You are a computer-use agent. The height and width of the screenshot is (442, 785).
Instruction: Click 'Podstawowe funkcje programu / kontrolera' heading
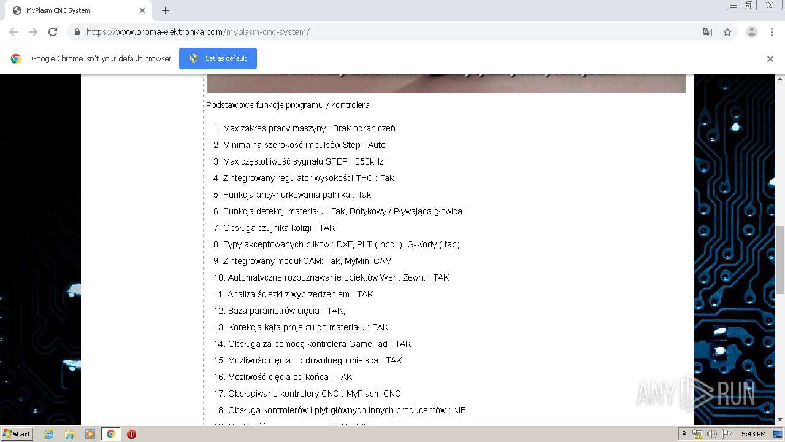[x=288, y=105]
